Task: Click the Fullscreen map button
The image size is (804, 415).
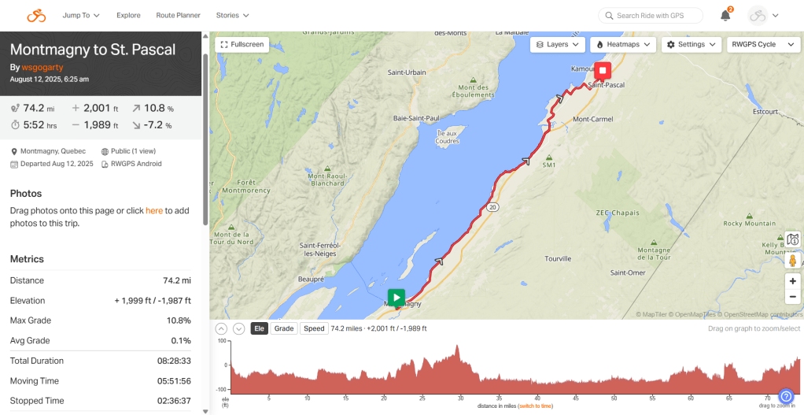Action: pos(242,45)
